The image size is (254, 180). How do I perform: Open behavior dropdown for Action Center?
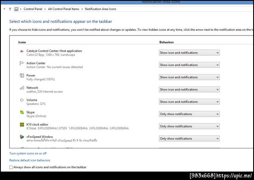click(x=189, y=65)
